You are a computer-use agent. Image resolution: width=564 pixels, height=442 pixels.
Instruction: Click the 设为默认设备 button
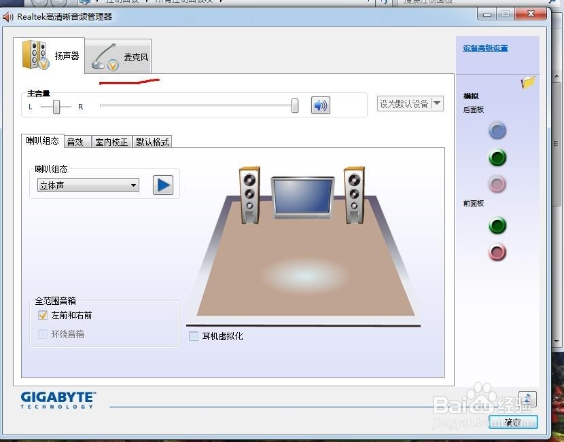pyautogui.click(x=404, y=103)
